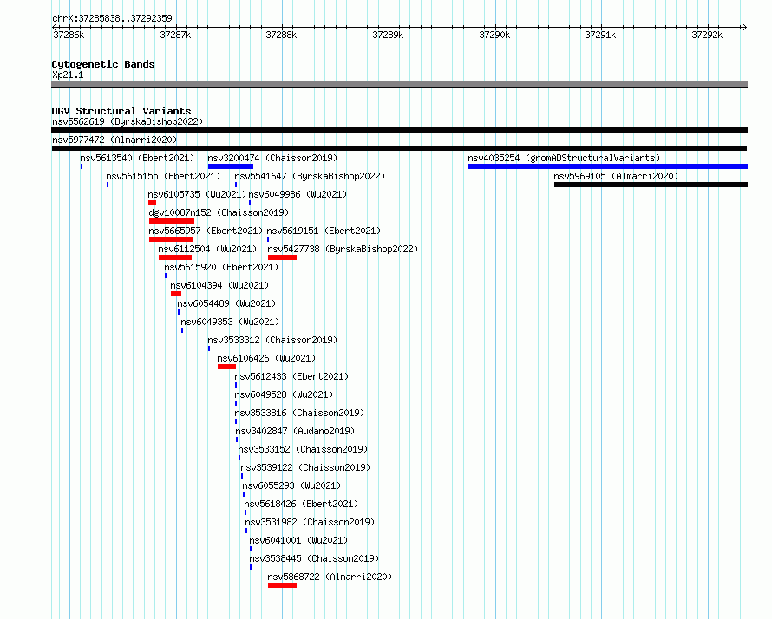The width and height of the screenshot is (772, 619).
Task: Open nsv3538445 (Chaisson2019) label
Action: [314, 558]
